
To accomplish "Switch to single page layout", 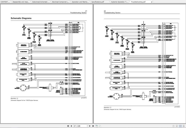I will point(173,126).
